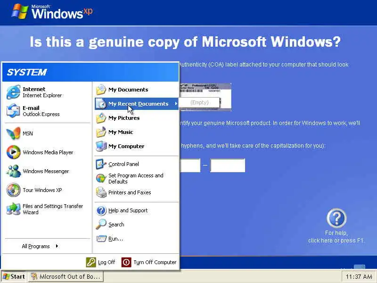Choose Tour Windows XP label
This screenshot has height=283, width=377.
click(42, 190)
